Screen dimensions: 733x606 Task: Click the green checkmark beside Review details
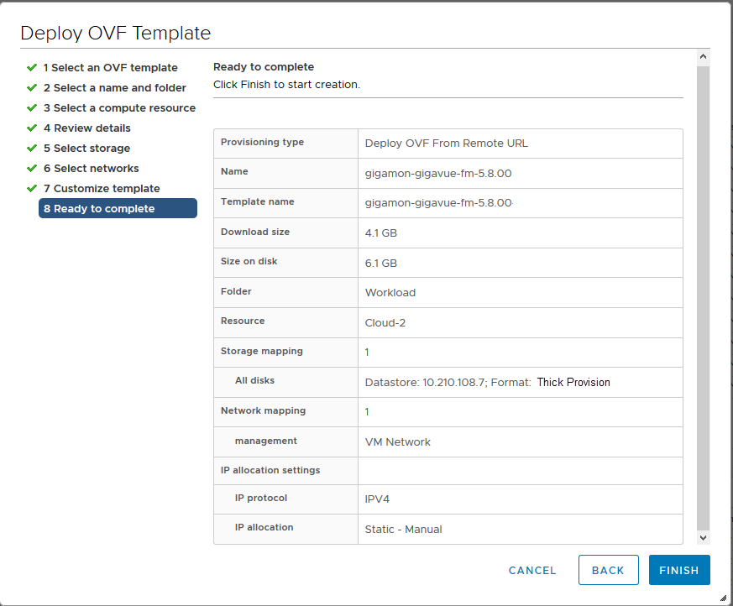click(x=32, y=128)
